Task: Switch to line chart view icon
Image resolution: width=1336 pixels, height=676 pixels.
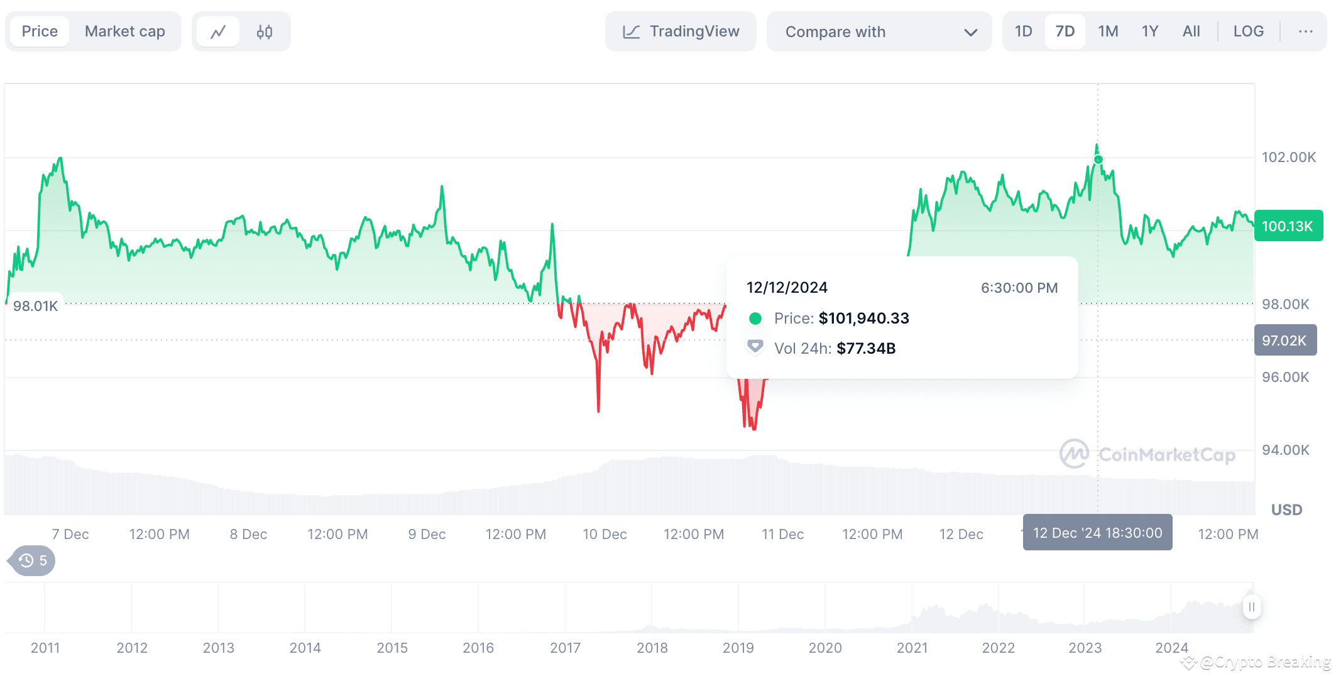Action: click(x=217, y=32)
